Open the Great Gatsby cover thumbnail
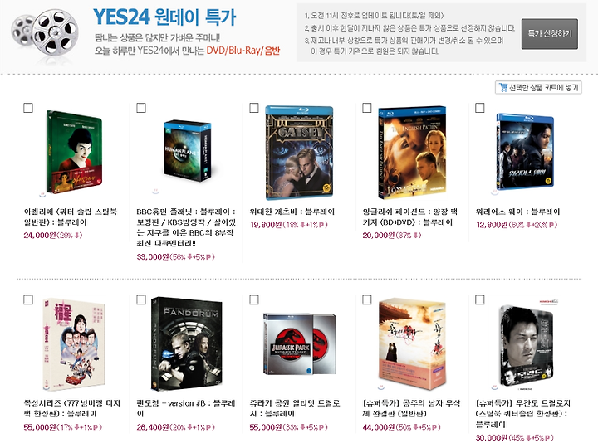This screenshot has height=448, width=598. point(299,153)
